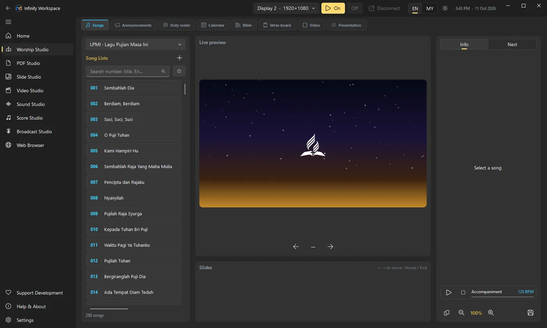Click the 100% zoom level value

pos(476,313)
